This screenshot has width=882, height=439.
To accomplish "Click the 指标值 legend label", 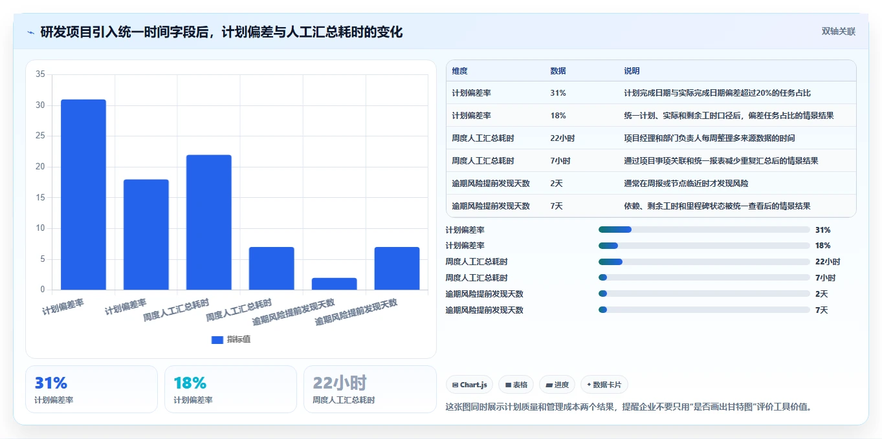I will pyautogui.click(x=238, y=339).
